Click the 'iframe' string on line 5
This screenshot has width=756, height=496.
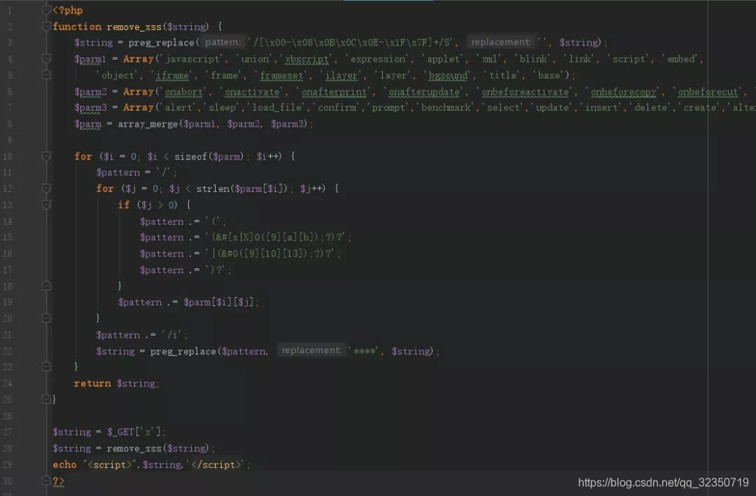point(172,75)
